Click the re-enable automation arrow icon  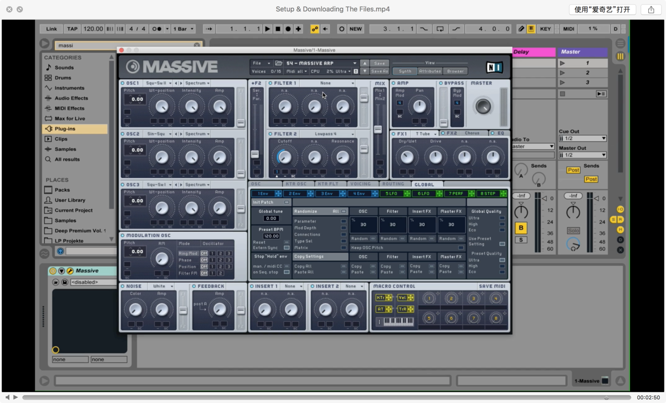click(x=326, y=29)
